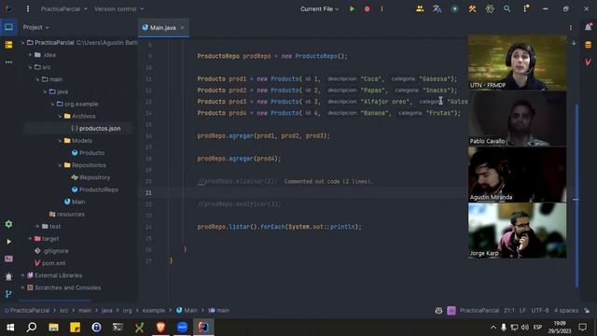The width and height of the screenshot is (597, 336).
Task: Open AI assistant swirl icon in toolbar
Action: (490, 8)
